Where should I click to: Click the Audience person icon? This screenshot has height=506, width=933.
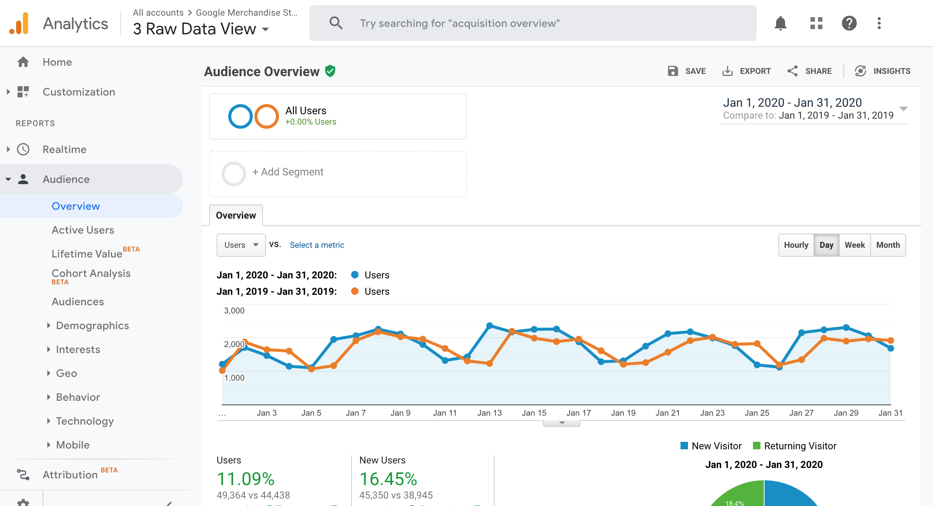pos(23,179)
